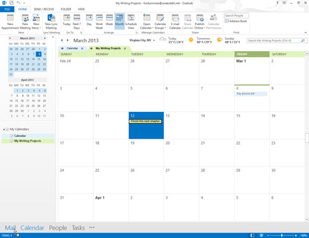Open the SEND / RECEIVE tab

44,9
